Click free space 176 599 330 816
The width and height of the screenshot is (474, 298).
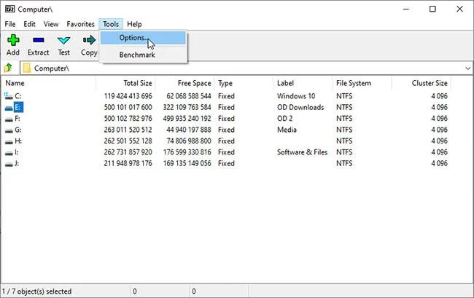[x=187, y=152]
